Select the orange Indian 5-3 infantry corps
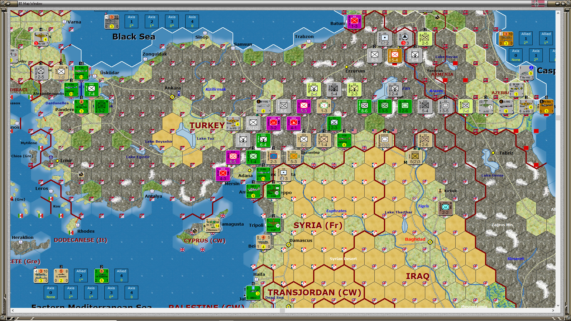The image size is (571, 321). point(294,157)
